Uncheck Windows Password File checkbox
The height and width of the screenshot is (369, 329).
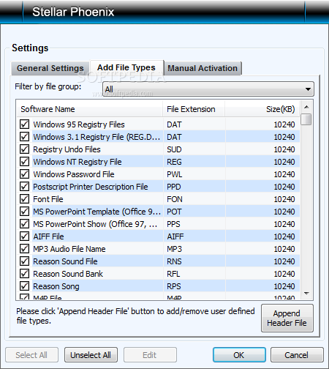point(24,174)
